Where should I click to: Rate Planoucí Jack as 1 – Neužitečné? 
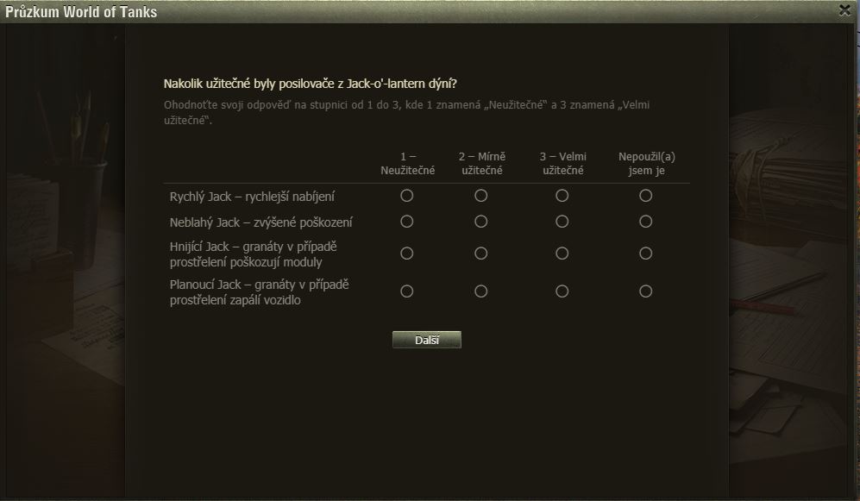pyautogui.click(x=407, y=291)
